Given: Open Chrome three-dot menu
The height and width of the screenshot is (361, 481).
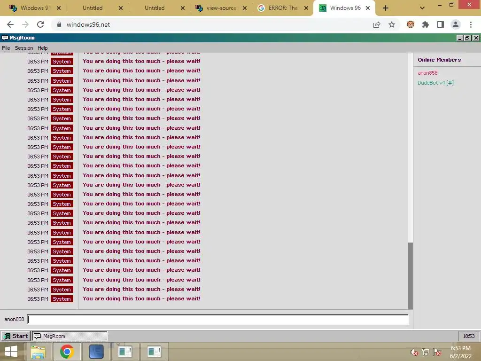Looking at the screenshot, I should click(x=471, y=24).
